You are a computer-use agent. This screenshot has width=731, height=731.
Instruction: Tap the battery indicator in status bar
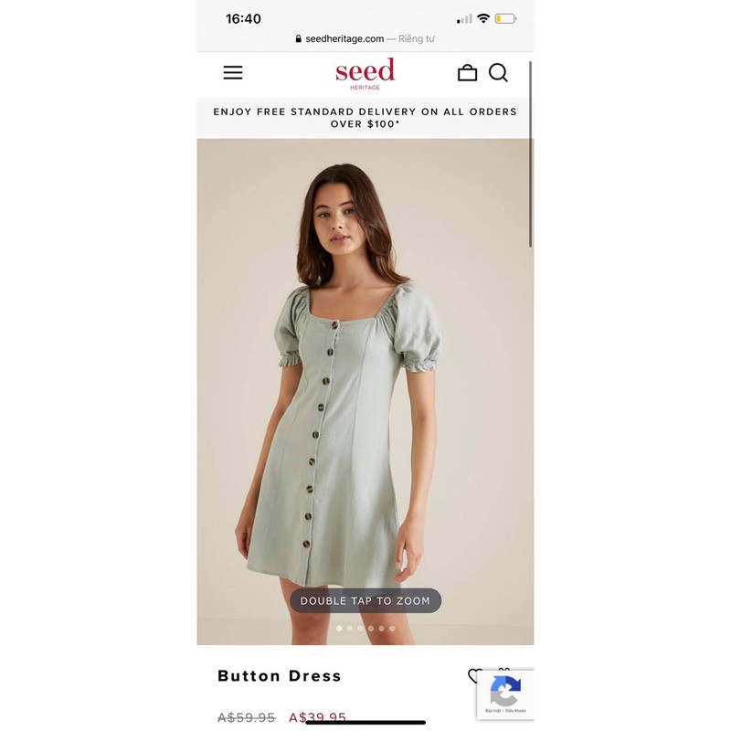pos(505,18)
